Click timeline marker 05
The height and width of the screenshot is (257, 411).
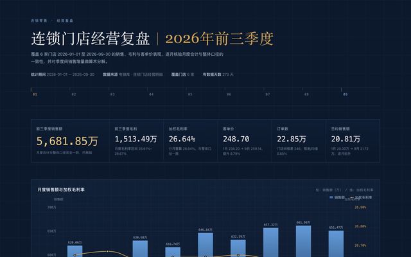click(x=190, y=94)
